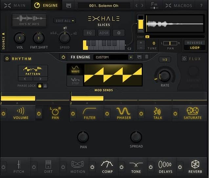
Task: Select the WAVE modulation mode
Action: pyautogui.click(x=75, y=69)
